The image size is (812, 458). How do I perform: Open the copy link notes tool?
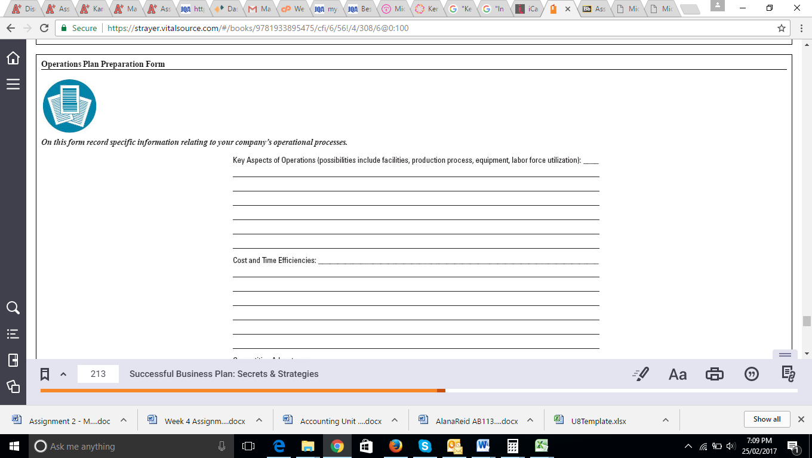[x=789, y=374]
